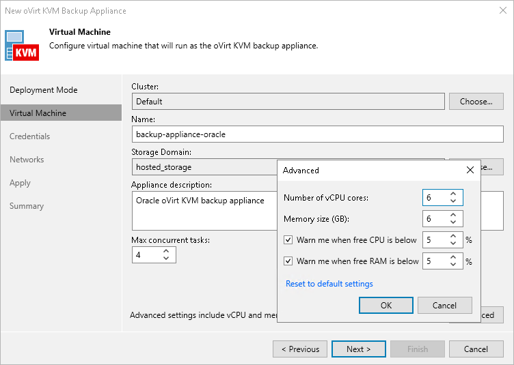Image resolution: width=514 pixels, height=365 pixels.
Task: Click the Advanced dialog title text
Action: (x=301, y=171)
